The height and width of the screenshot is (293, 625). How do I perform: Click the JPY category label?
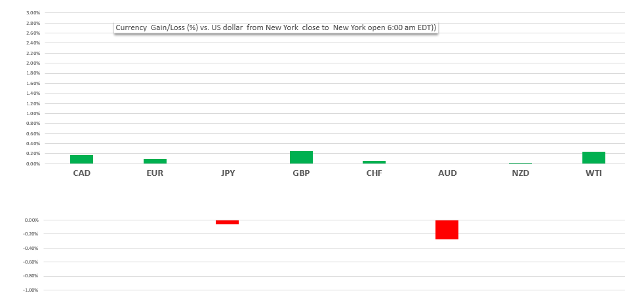point(228,173)
